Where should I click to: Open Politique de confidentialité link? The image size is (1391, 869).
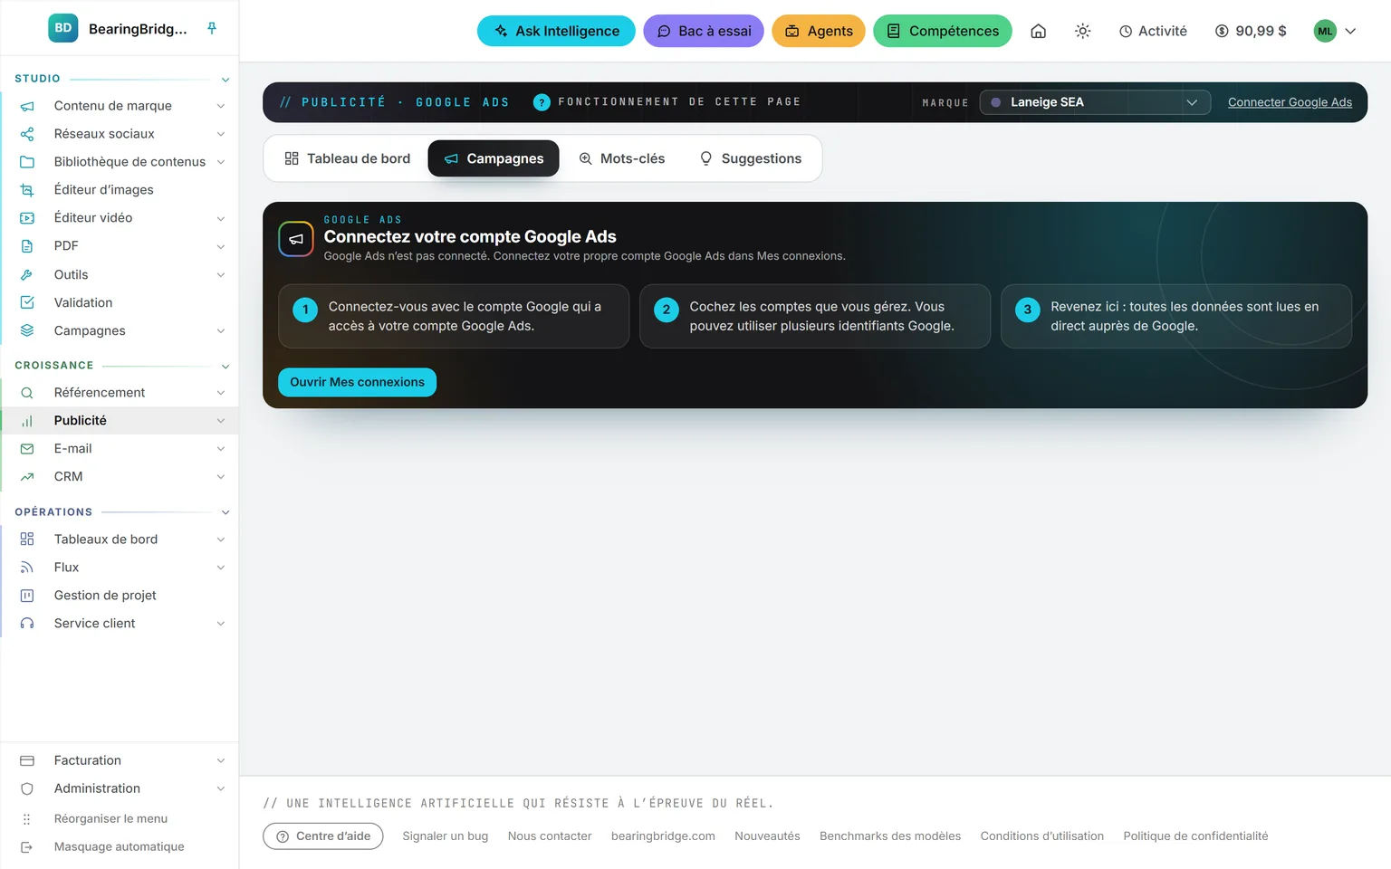pyautogui.click(x=1195, y=836)
